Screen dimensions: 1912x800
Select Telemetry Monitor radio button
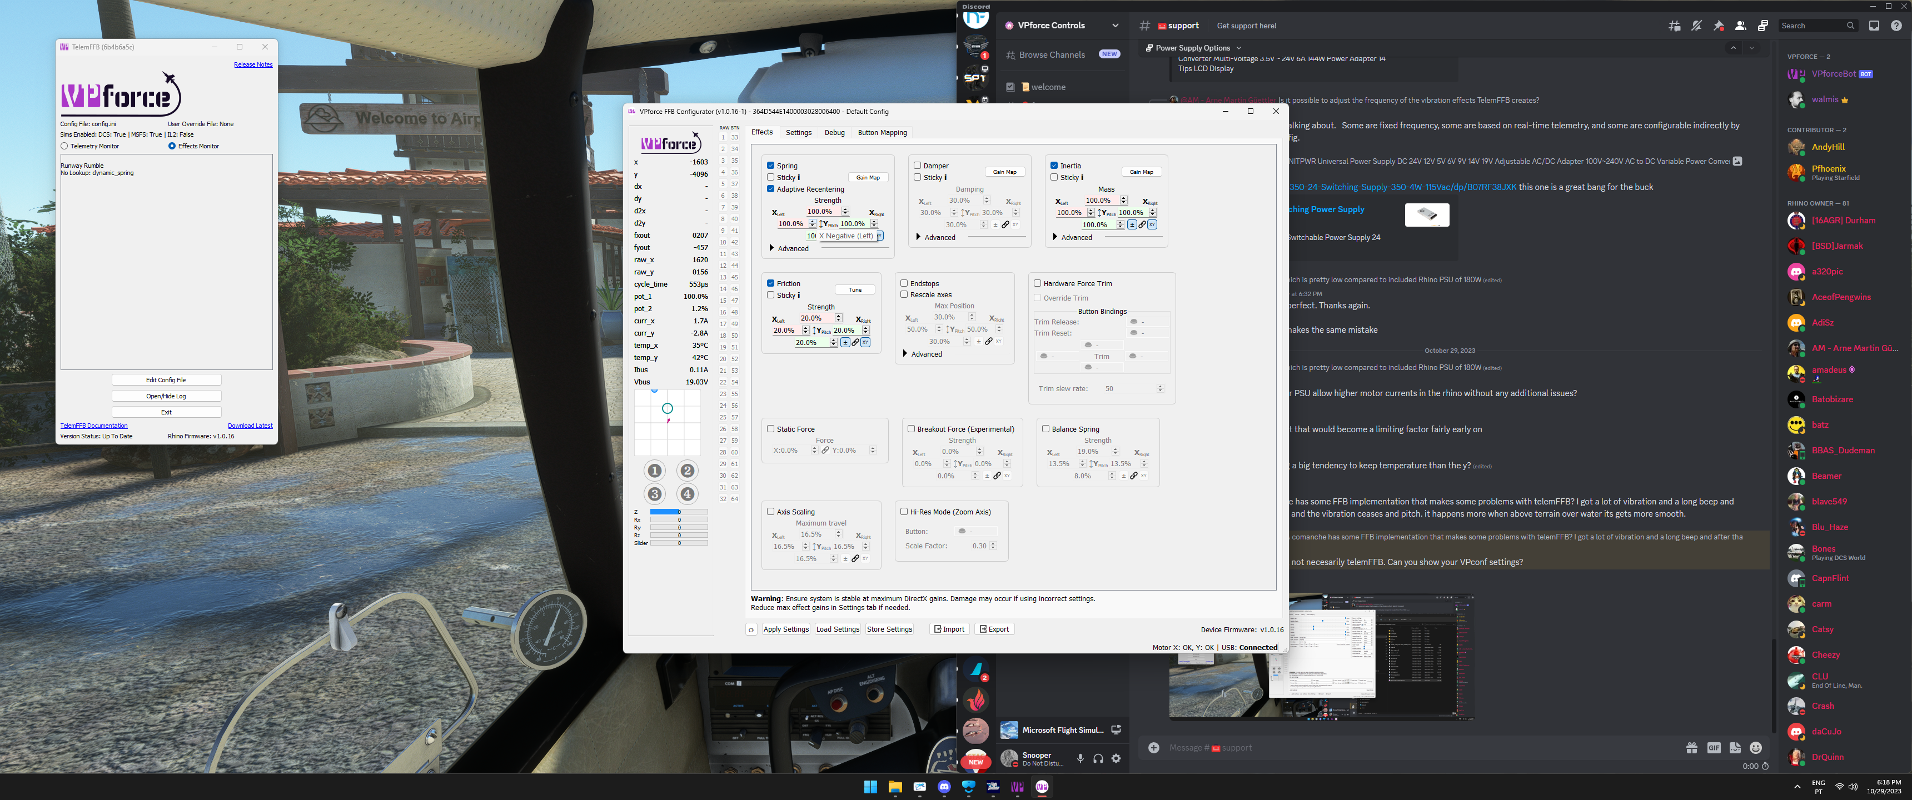point(64,146)
